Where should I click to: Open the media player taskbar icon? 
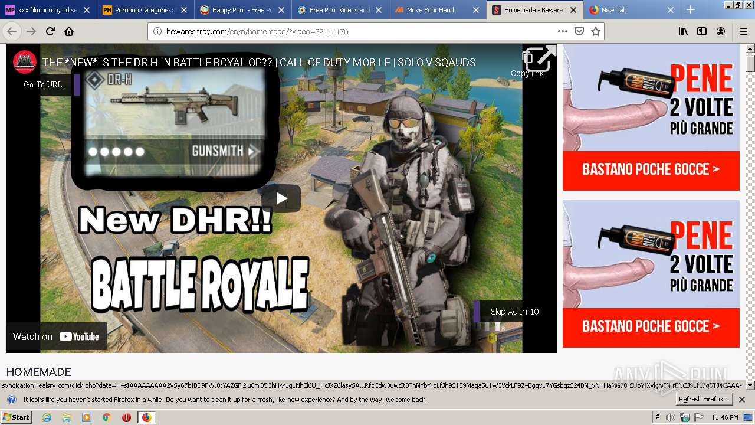(x=87, y=417)
